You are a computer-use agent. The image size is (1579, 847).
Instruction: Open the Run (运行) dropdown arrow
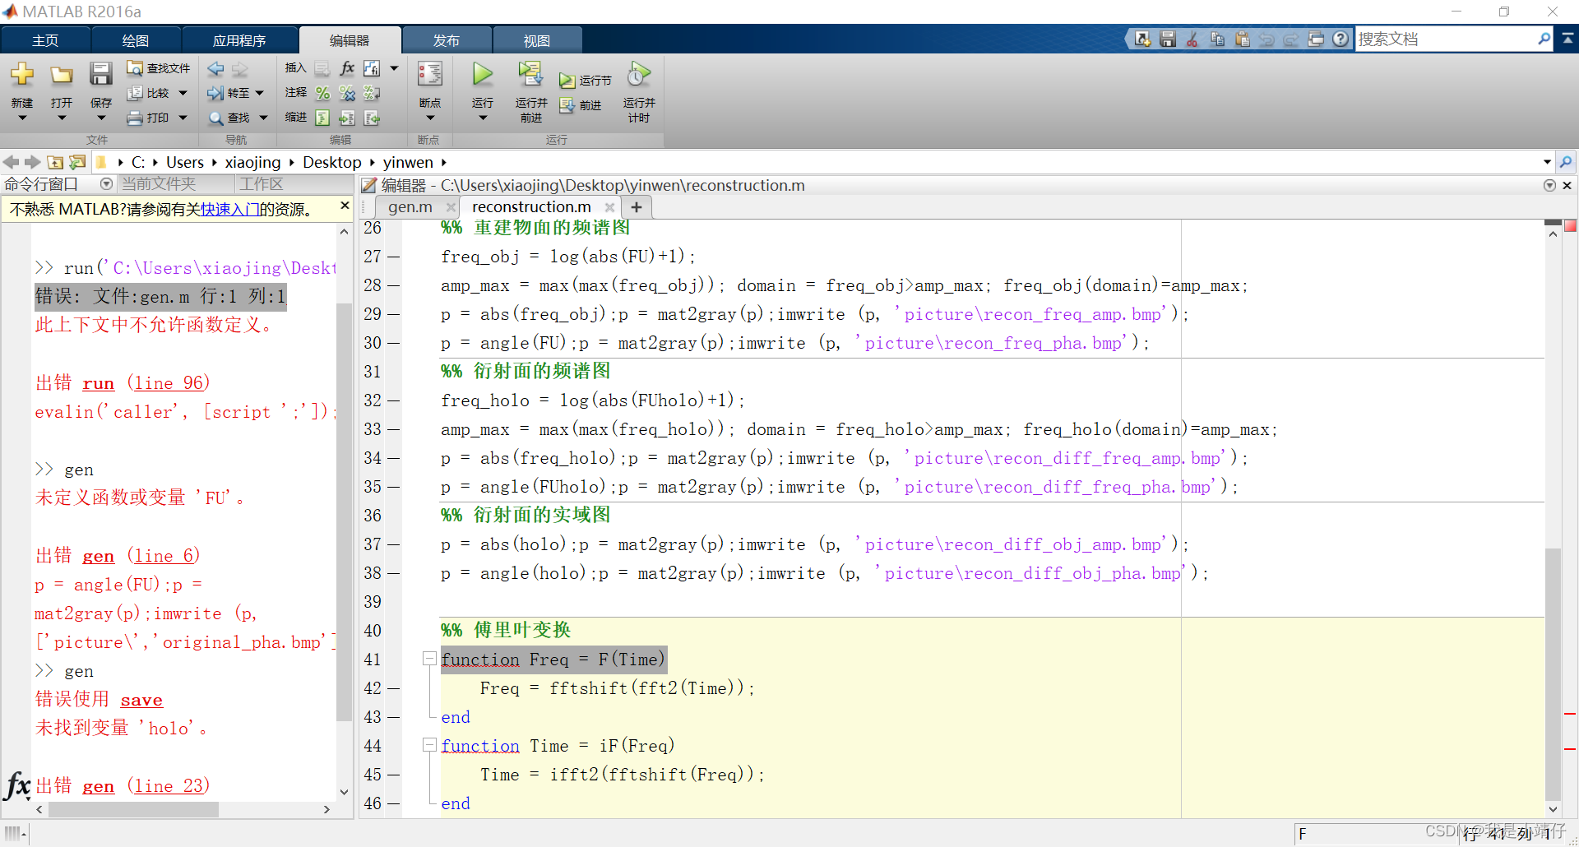tap(483, 118)
